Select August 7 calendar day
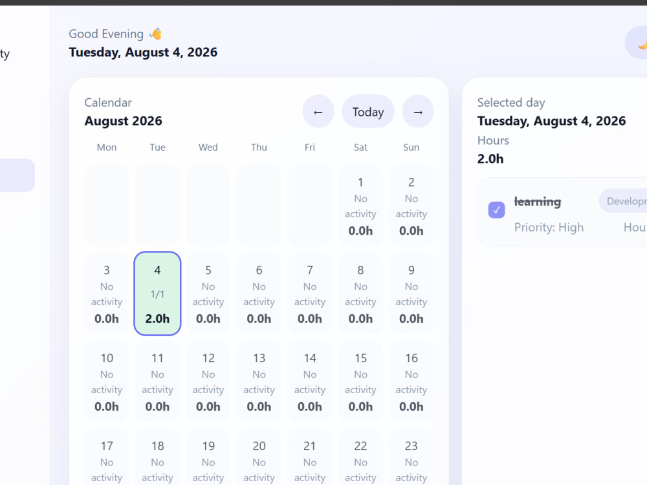The image size is (647, 485). pyautogui.click(x=309, y=293)
